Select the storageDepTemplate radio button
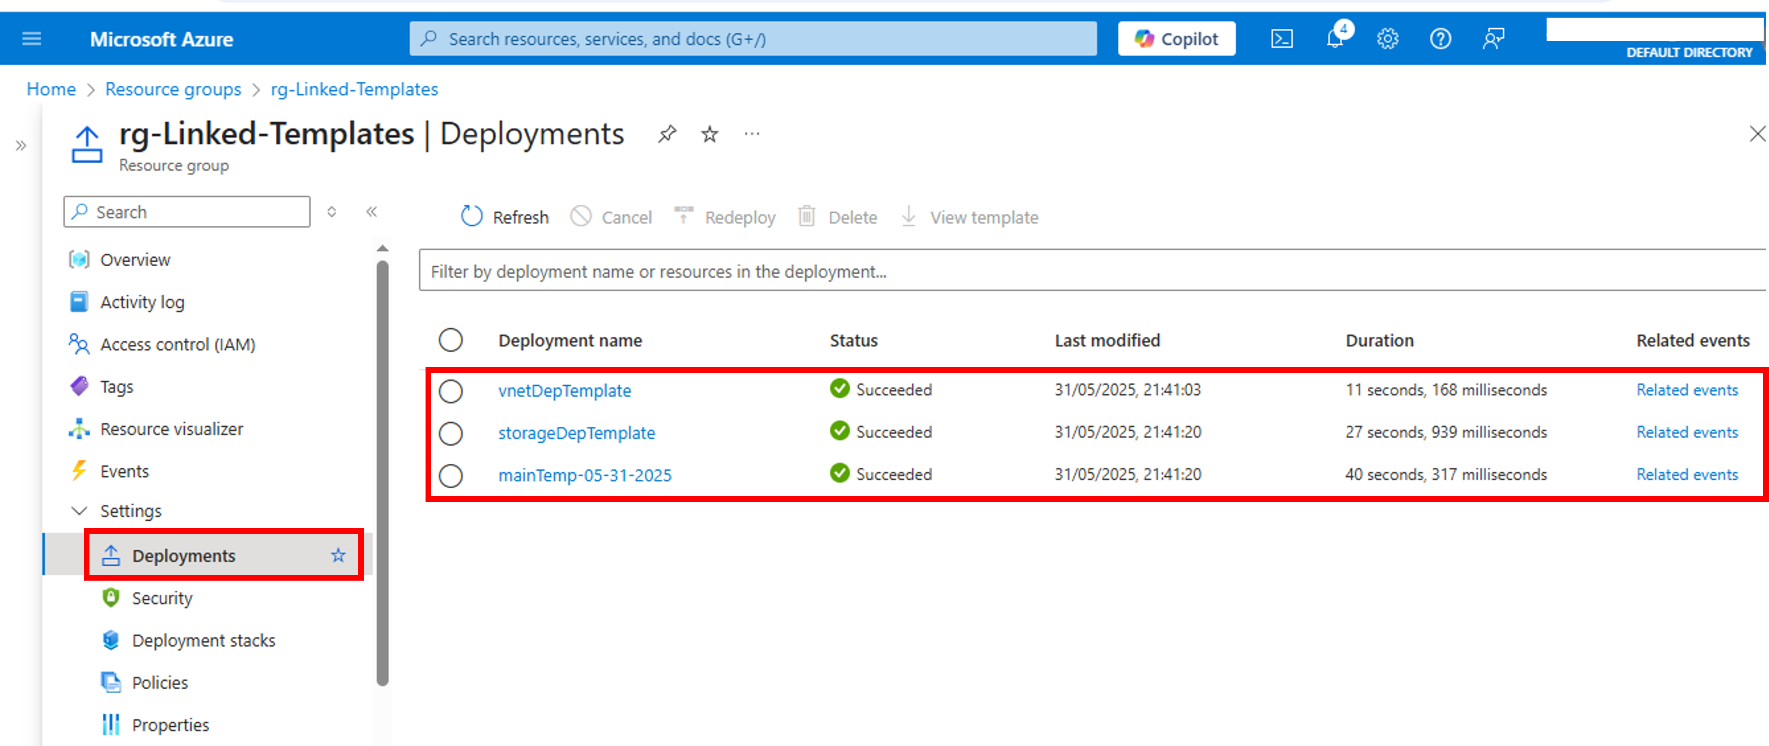The height and width of the screenshot is (746, 1769). pyautogui.click(x=451, y=433)
